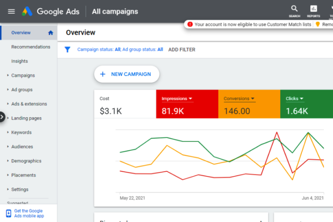
Task: Click the home icon beside Overview
Action: click(x=51, y=33)
